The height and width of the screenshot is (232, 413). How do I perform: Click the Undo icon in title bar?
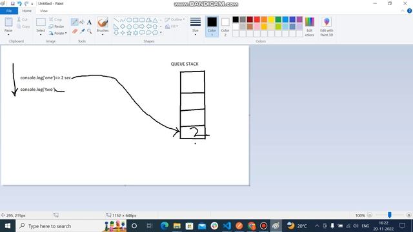click(x=19, y=4)
